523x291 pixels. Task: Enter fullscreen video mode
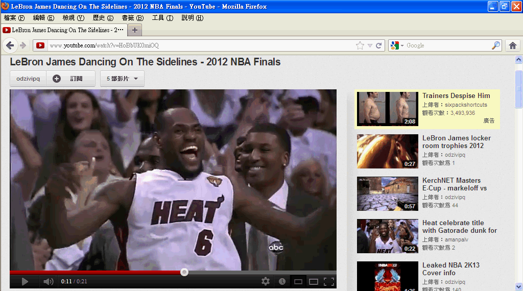tap(329, 281)
